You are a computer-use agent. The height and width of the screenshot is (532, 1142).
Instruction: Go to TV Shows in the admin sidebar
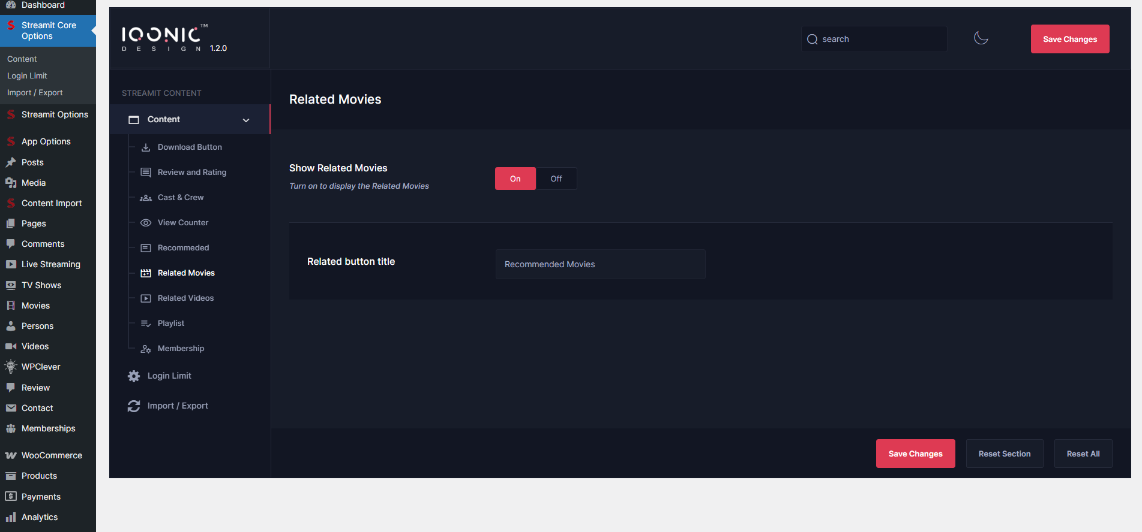41,285
